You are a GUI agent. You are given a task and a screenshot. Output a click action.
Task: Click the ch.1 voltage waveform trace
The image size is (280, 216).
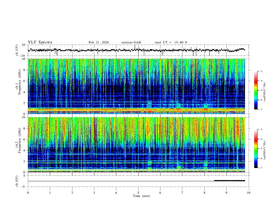136,50
